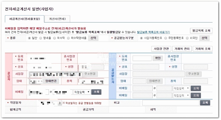Click first recipient email ID field
Image resolution: width=221 pixels, height=120 pixels.
[x=143, y=88]
